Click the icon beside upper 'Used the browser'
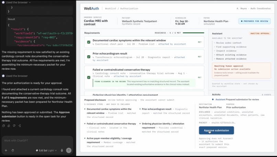Screen dimensions: 277x157 click(3, 2)
